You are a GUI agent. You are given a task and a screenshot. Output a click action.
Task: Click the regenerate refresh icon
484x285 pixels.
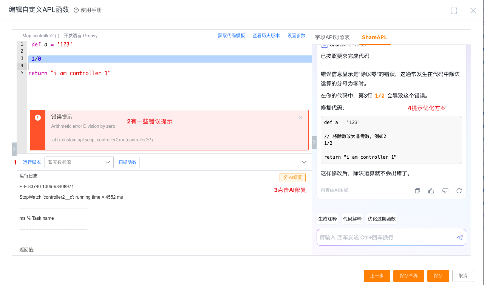tap(459, 191)
